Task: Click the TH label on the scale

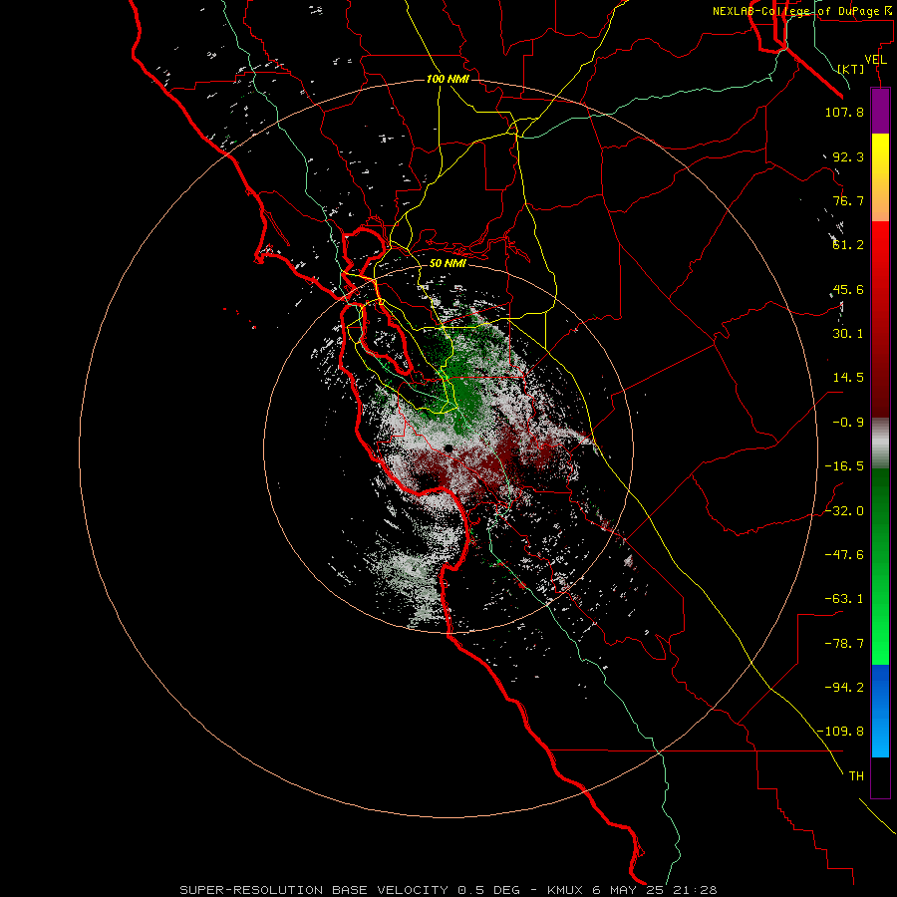Action: pos(856,776)
